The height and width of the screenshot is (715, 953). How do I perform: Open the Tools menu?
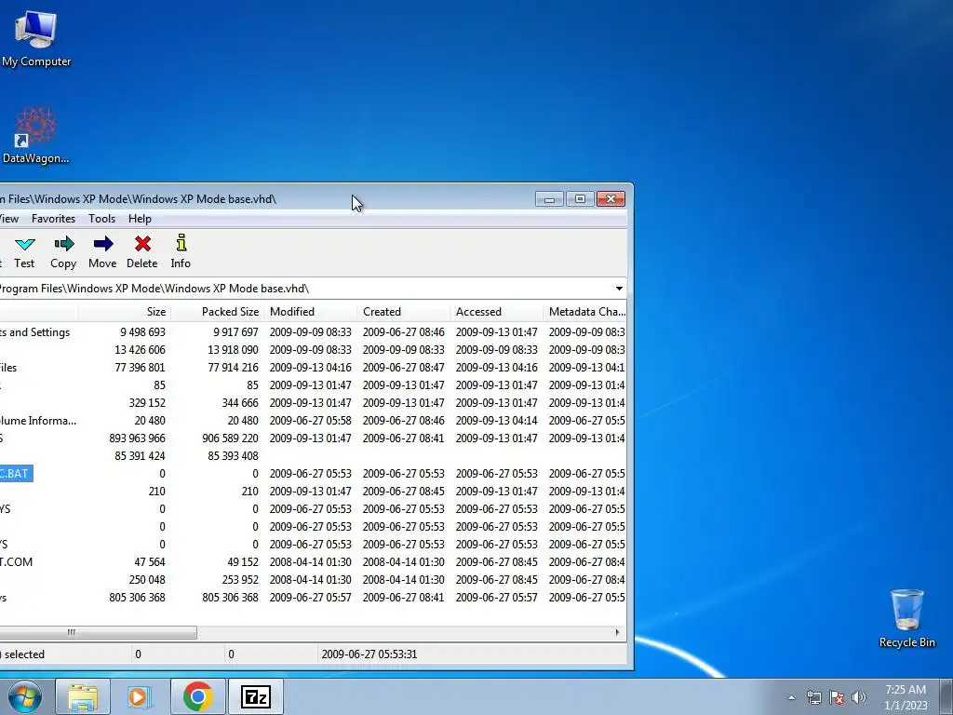[x=101, y=219]
